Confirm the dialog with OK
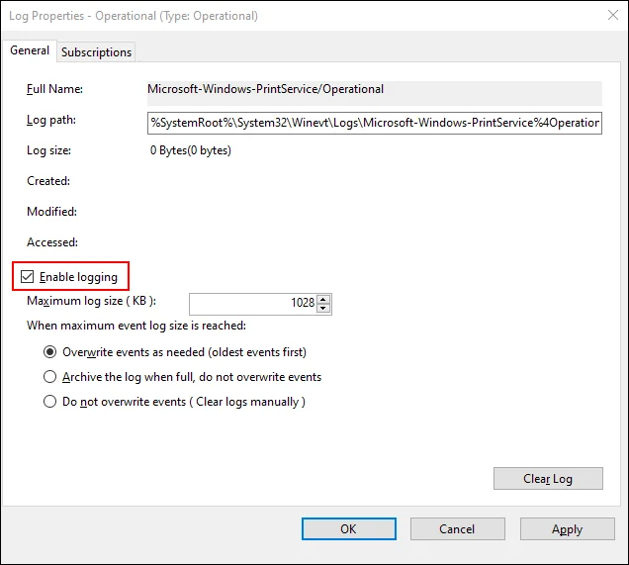This screenshot has width=629, height=565. [348, 529]
